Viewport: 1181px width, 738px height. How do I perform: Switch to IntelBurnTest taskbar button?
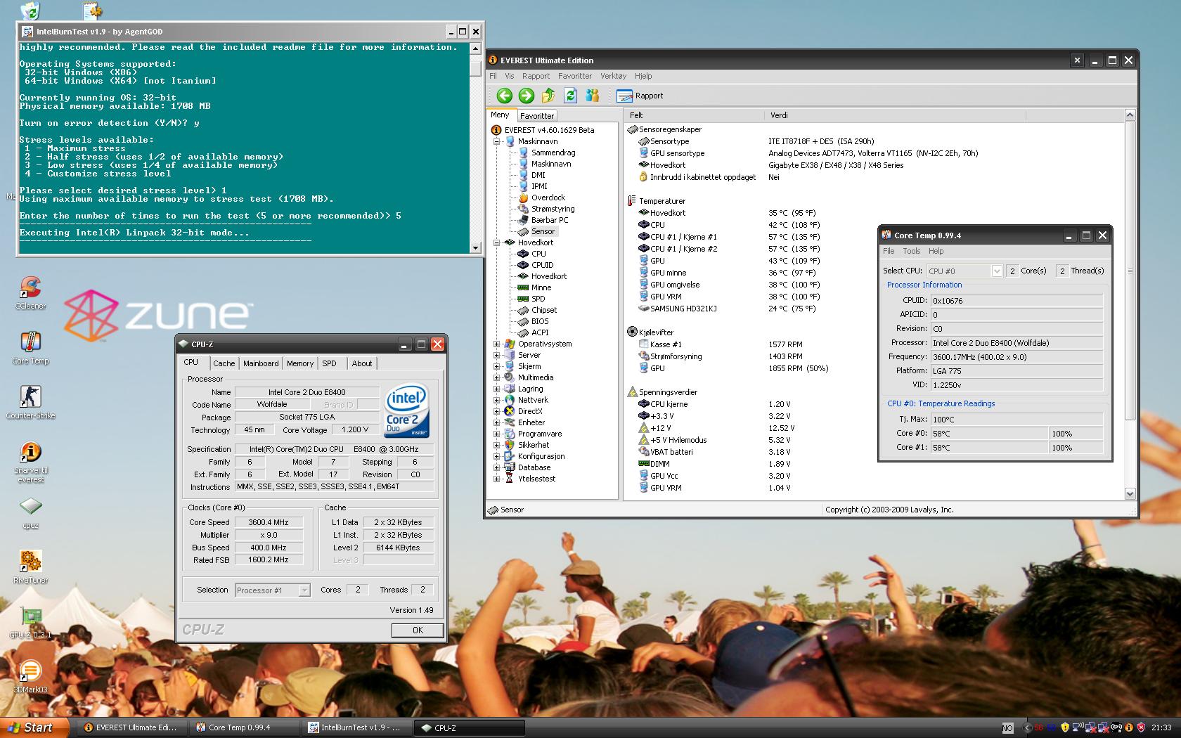[x=358, y=727]
